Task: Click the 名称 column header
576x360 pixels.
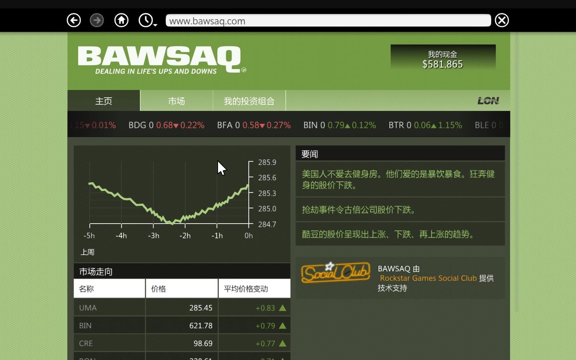Action: pos(109,288)
